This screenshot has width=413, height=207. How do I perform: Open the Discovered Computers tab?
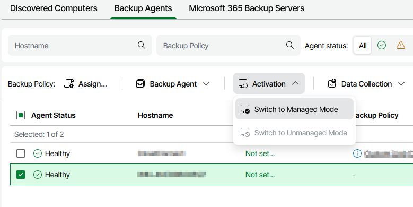click(54, 8)
